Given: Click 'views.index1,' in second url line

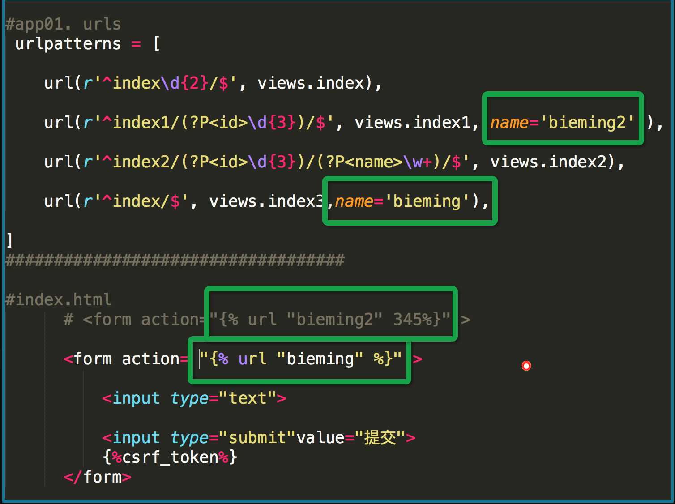Looking at the screenshot, I should coord(417,122).
